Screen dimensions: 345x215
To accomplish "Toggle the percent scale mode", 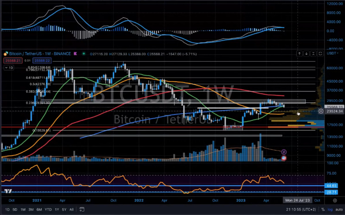I will point(323,209).
